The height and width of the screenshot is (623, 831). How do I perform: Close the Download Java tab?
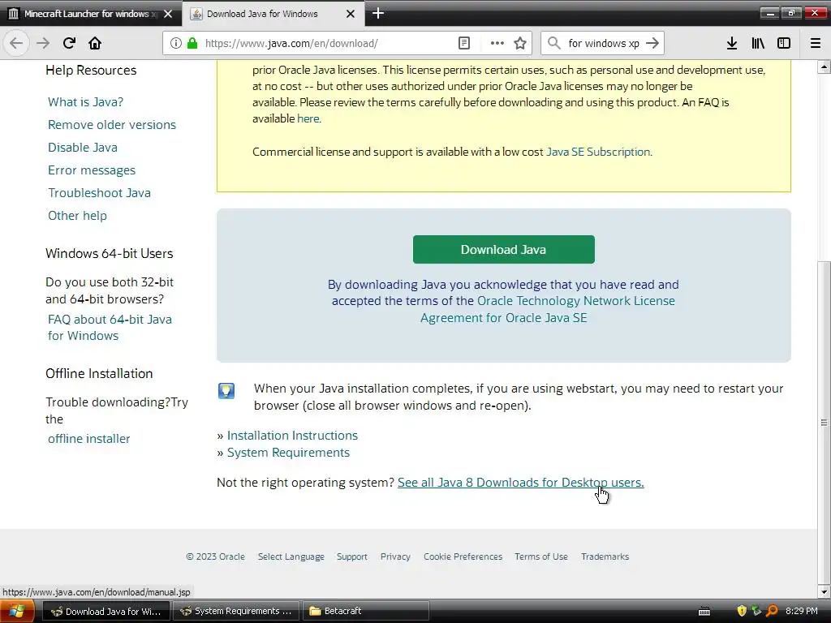click(x=351, y=14)
